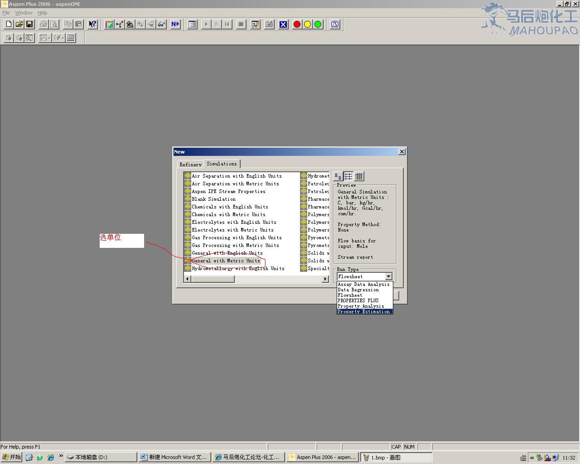Select Gas Processing with Metric Units

point(232,245)
